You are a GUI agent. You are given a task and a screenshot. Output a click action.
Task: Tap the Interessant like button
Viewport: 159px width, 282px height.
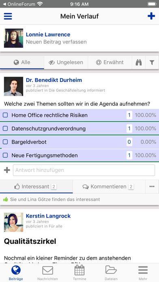(x=37, y=186)
